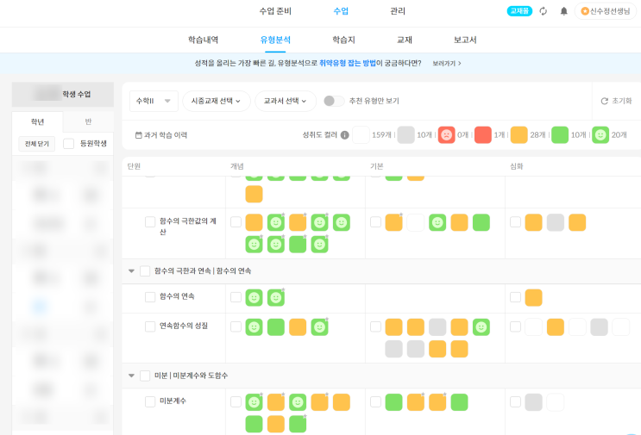Screen dimensions: 641x435
Task: Check the 연속함수의 성질 기본 column checkbox
Action: pos(375,326)
